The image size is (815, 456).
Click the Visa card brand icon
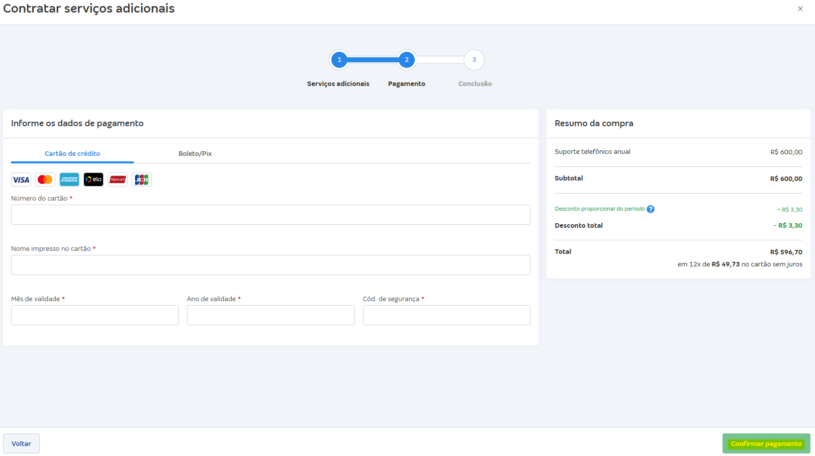coord(21,179)
